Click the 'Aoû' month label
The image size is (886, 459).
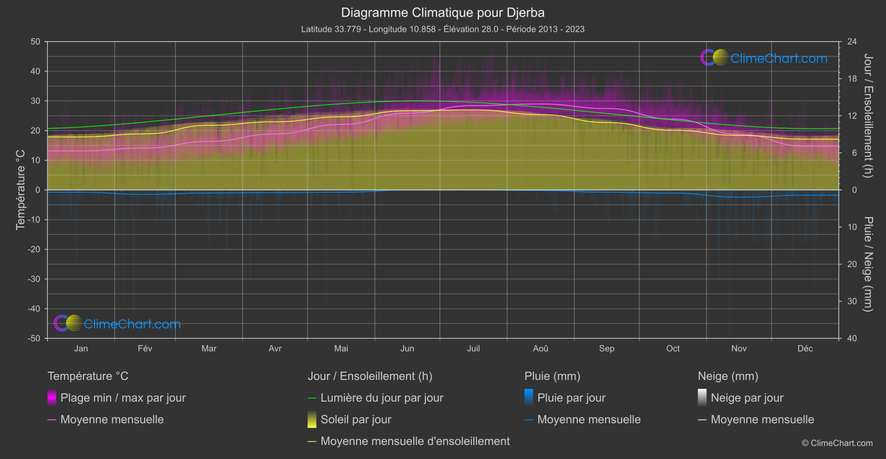click(x=541, y=348)
